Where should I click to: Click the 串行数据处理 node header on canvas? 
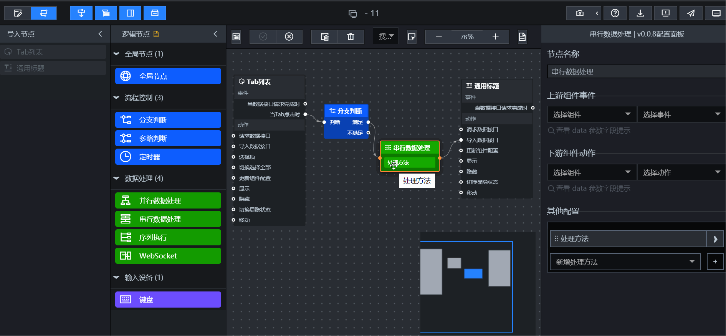point(410,148)
